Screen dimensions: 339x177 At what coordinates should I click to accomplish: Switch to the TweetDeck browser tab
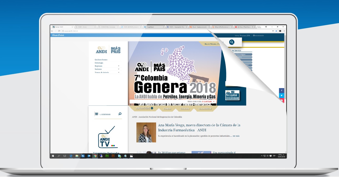tap(154, 27)
